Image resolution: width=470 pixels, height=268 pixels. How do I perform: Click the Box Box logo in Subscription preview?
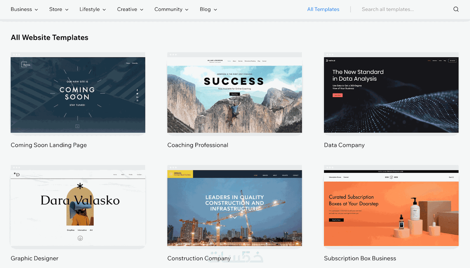[x=391, y=177]
